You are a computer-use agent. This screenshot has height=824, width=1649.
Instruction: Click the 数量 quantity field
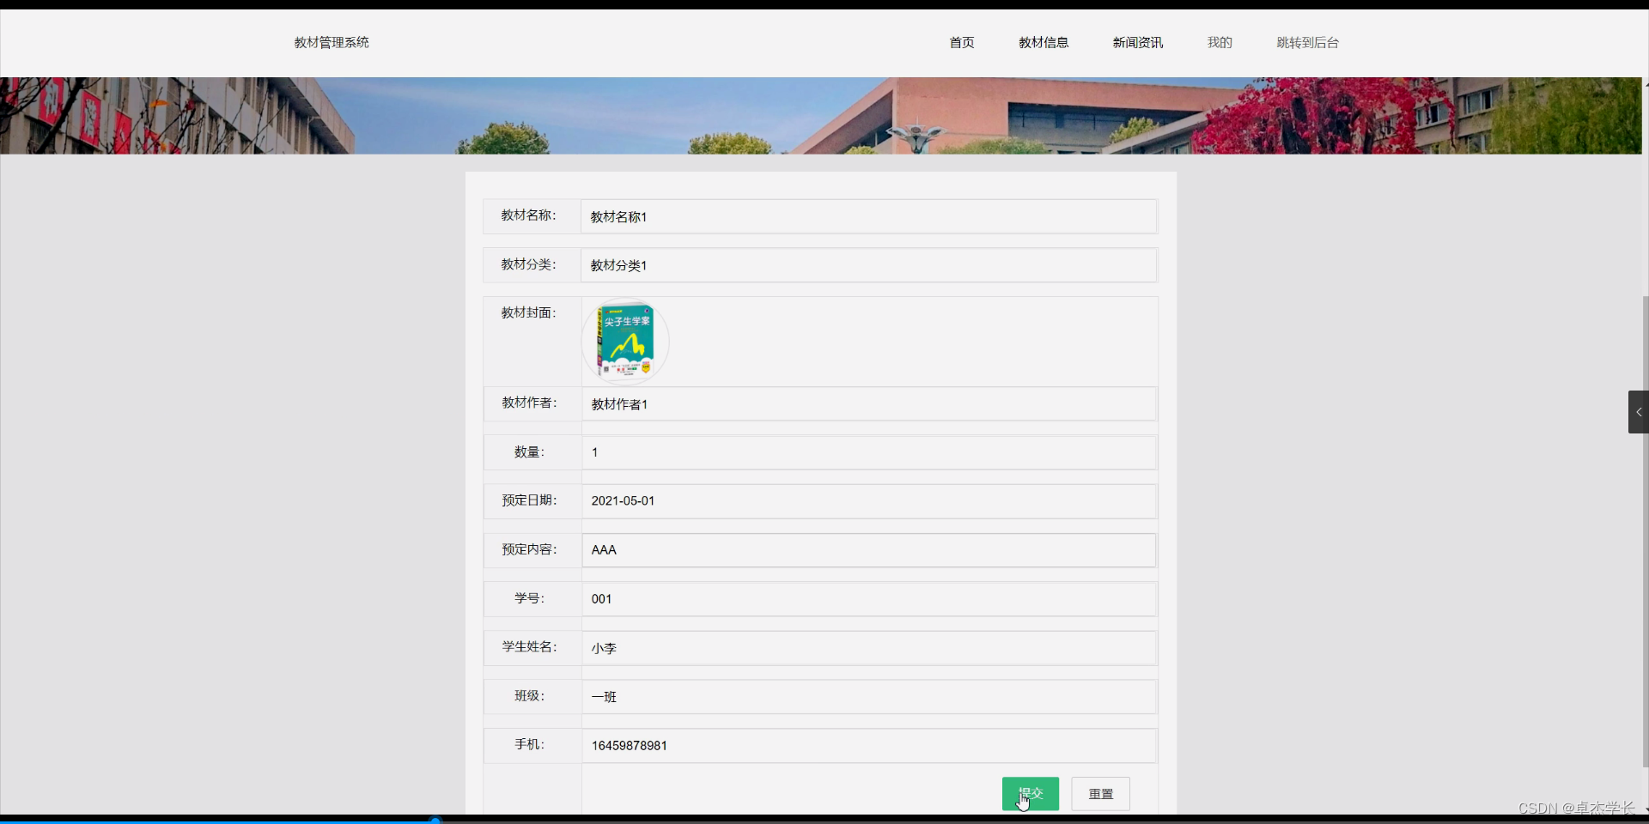868,452
